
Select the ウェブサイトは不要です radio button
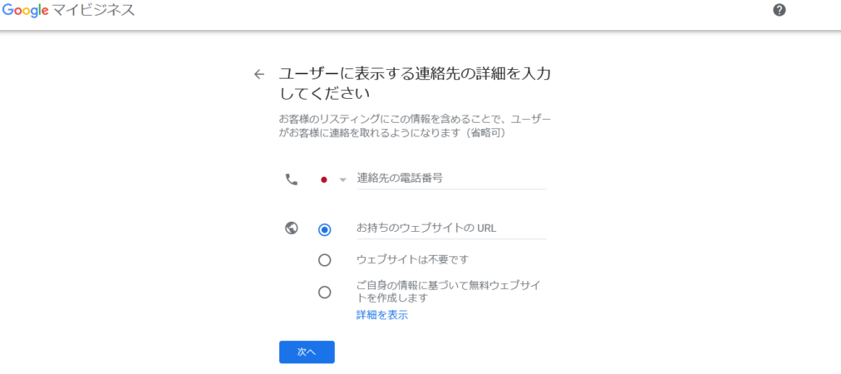click(324, 260)
